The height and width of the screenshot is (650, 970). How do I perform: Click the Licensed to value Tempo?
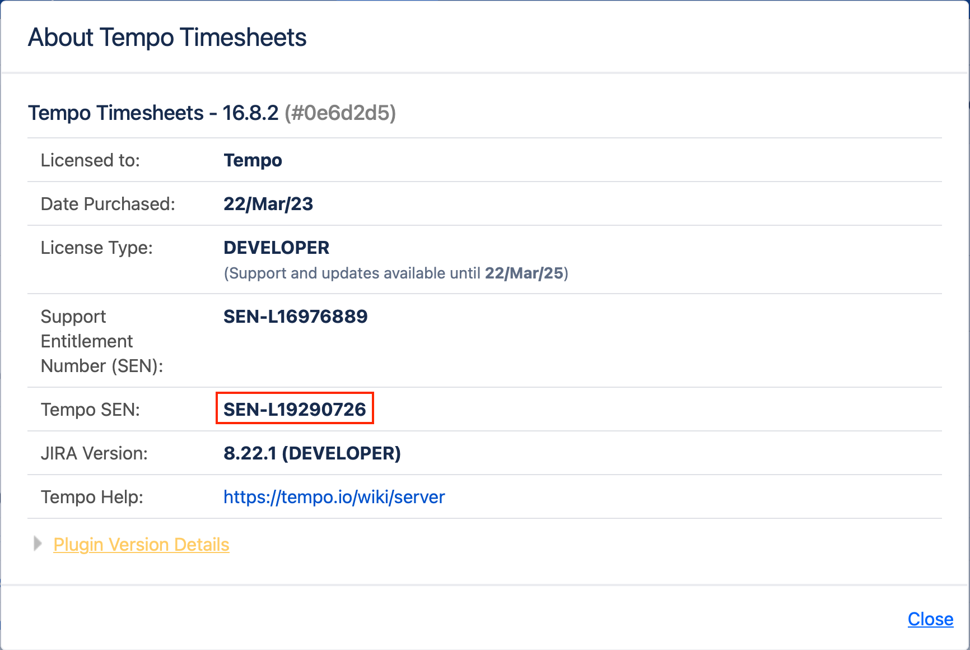[x=253, y=160]
